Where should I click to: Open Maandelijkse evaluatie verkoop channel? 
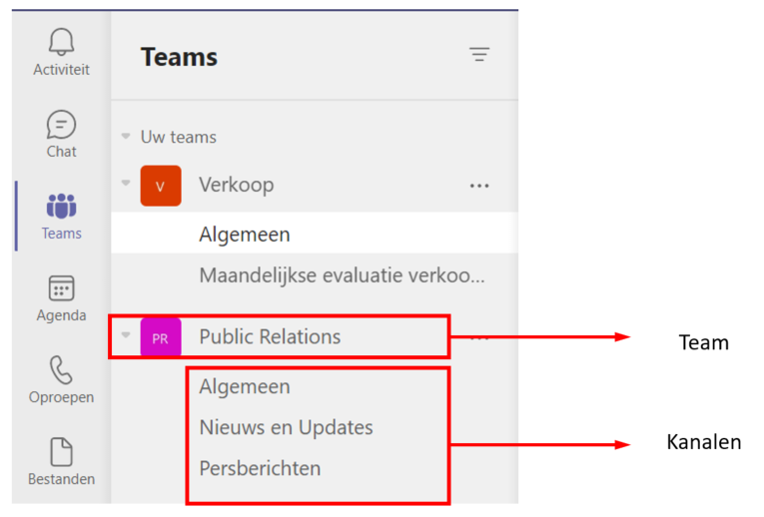[x=342, y=275]
